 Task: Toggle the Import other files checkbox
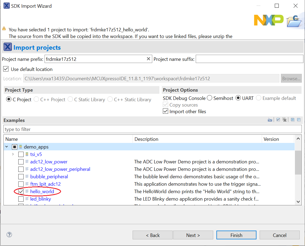(165, 112)
